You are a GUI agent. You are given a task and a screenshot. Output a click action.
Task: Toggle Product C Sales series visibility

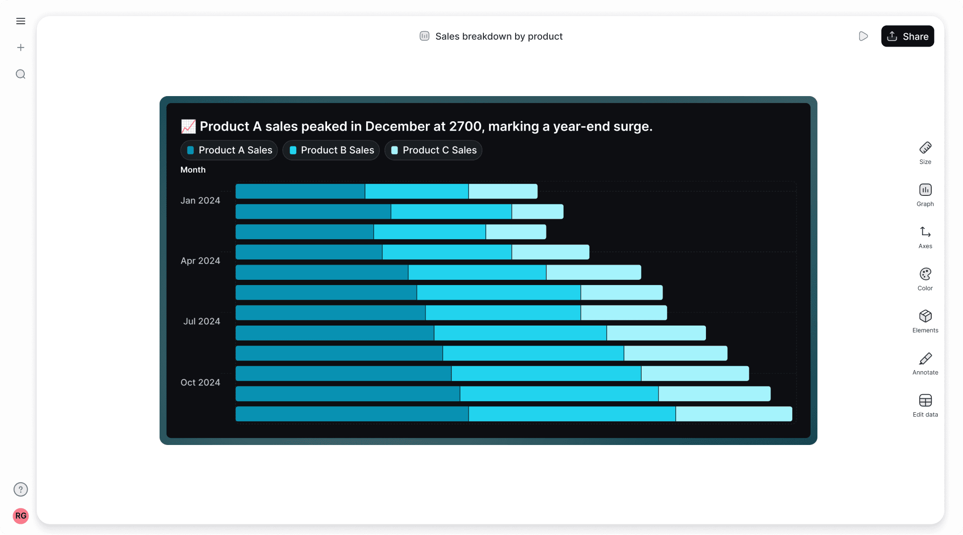pyautogui.click(x=433, y=150)
